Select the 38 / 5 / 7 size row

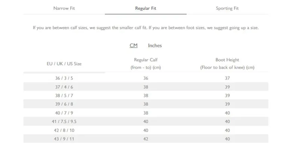[146, 96]
